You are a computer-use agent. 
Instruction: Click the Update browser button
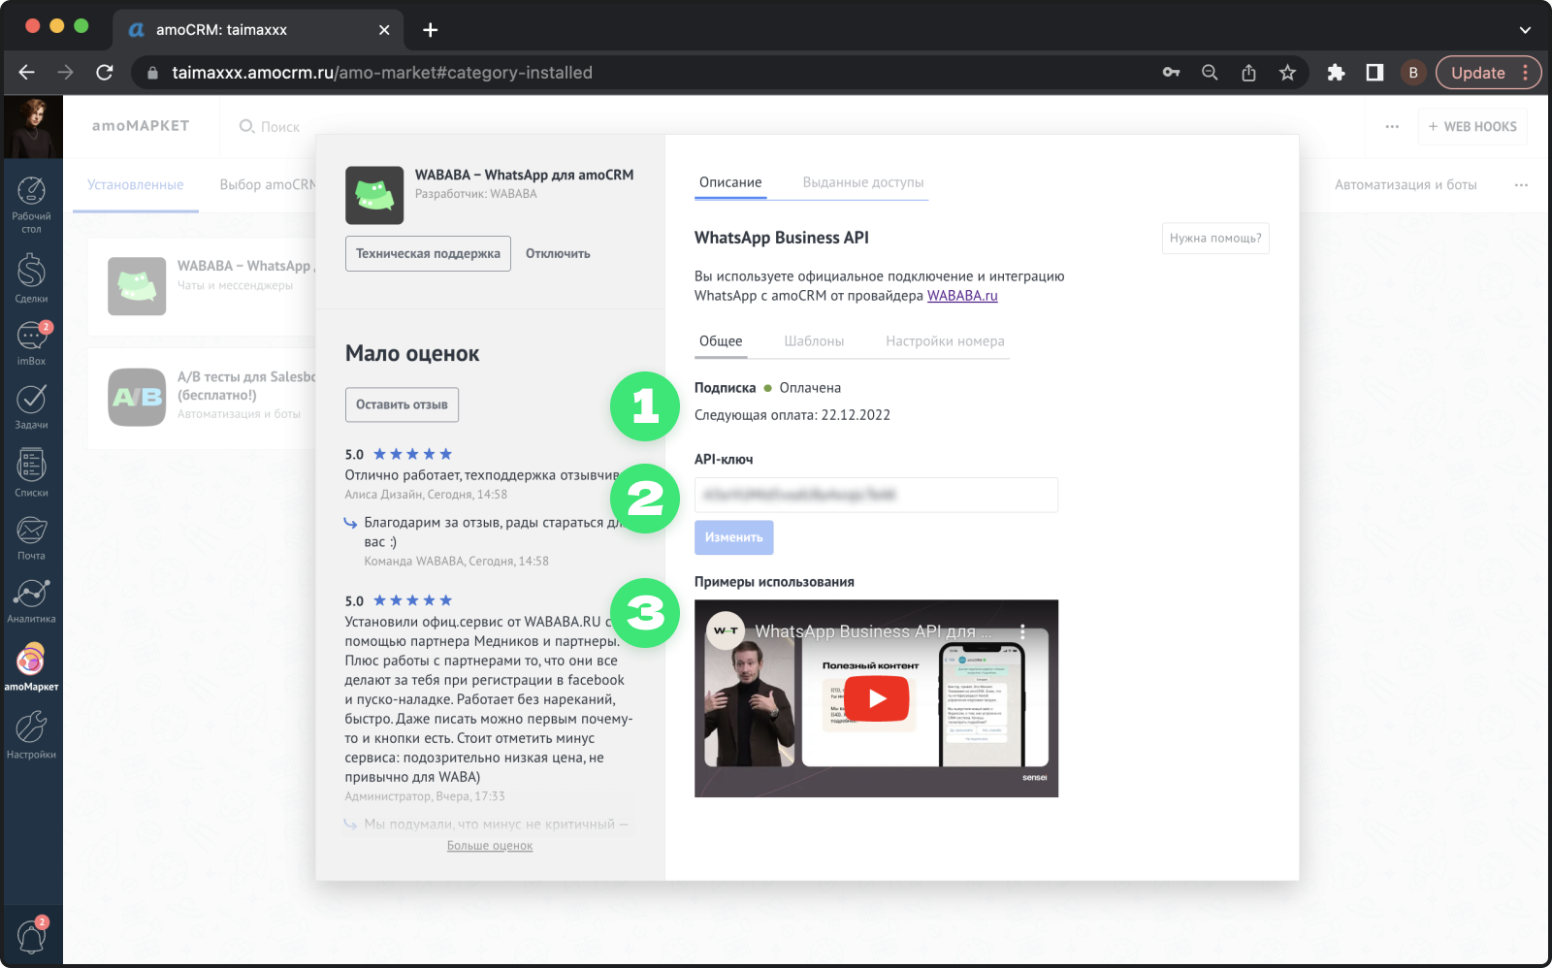[1488, 73]
